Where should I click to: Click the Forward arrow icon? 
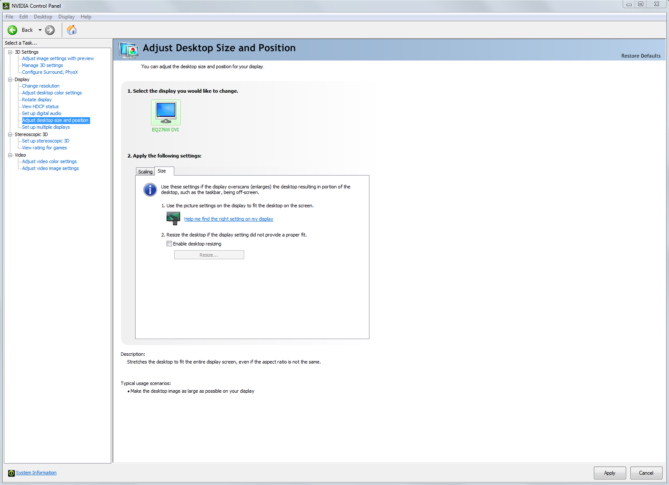click(50, 30)
